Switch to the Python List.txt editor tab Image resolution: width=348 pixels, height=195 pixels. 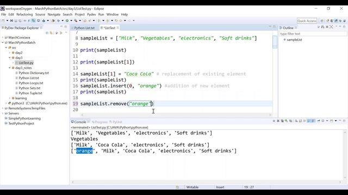point(84,28)
